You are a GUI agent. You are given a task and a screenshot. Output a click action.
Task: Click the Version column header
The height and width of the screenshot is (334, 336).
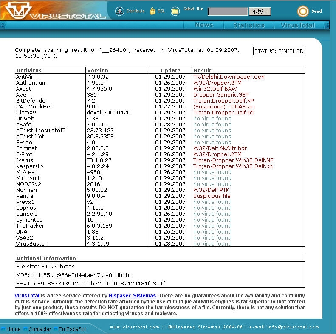point(98,70)
